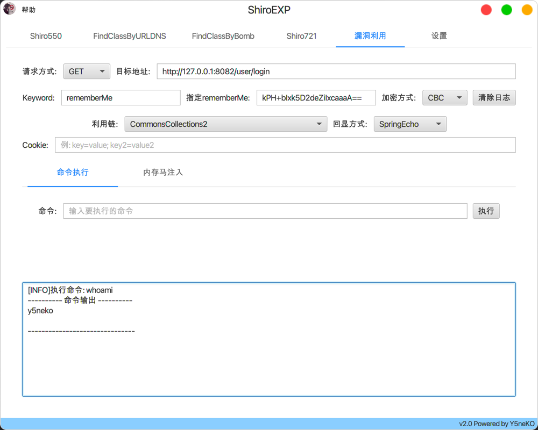Click the 执行 execute button
Viewport: 538px width, 430px height.
point(486,211)
